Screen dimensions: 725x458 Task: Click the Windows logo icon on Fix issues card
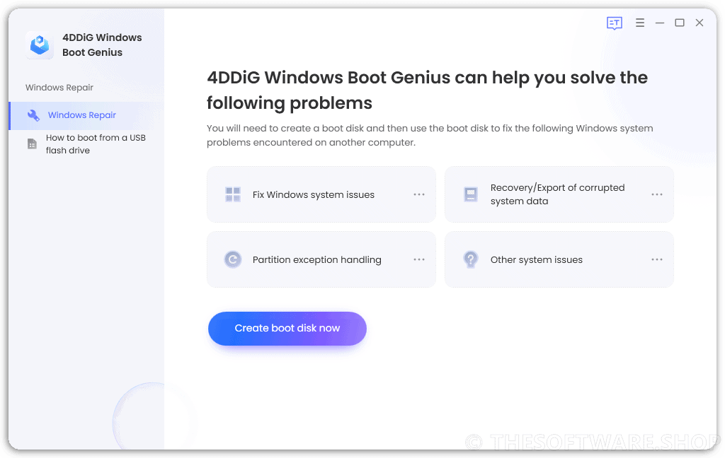click(232, 194)
